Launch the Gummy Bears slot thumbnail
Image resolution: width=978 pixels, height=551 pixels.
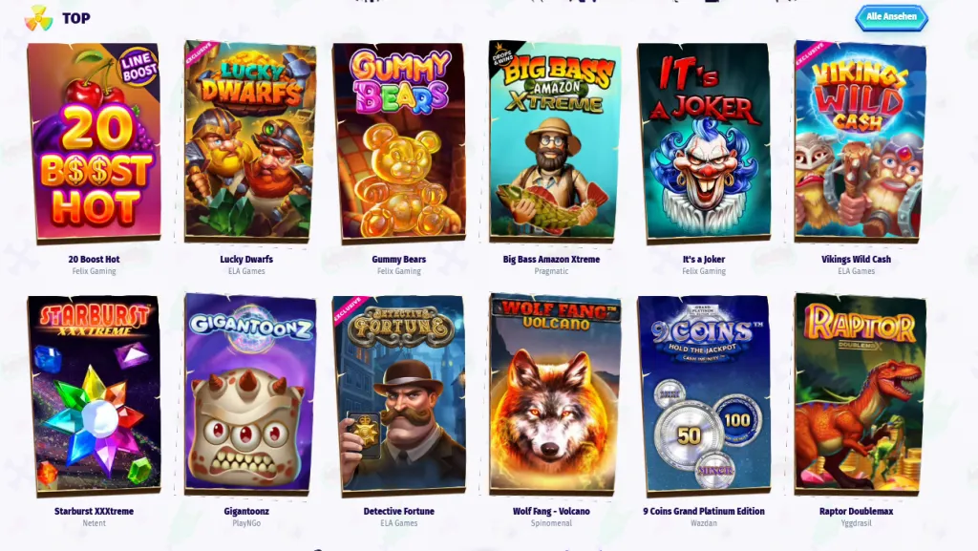(399, 141)
